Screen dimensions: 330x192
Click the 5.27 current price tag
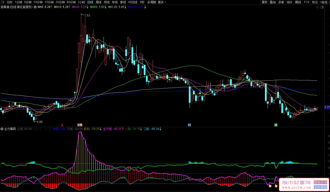(x=327, y=108)
